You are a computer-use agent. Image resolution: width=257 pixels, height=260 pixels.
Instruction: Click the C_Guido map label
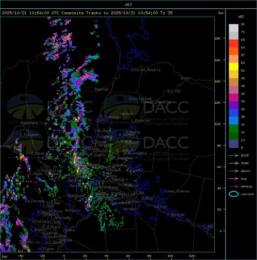coord(38,153)
